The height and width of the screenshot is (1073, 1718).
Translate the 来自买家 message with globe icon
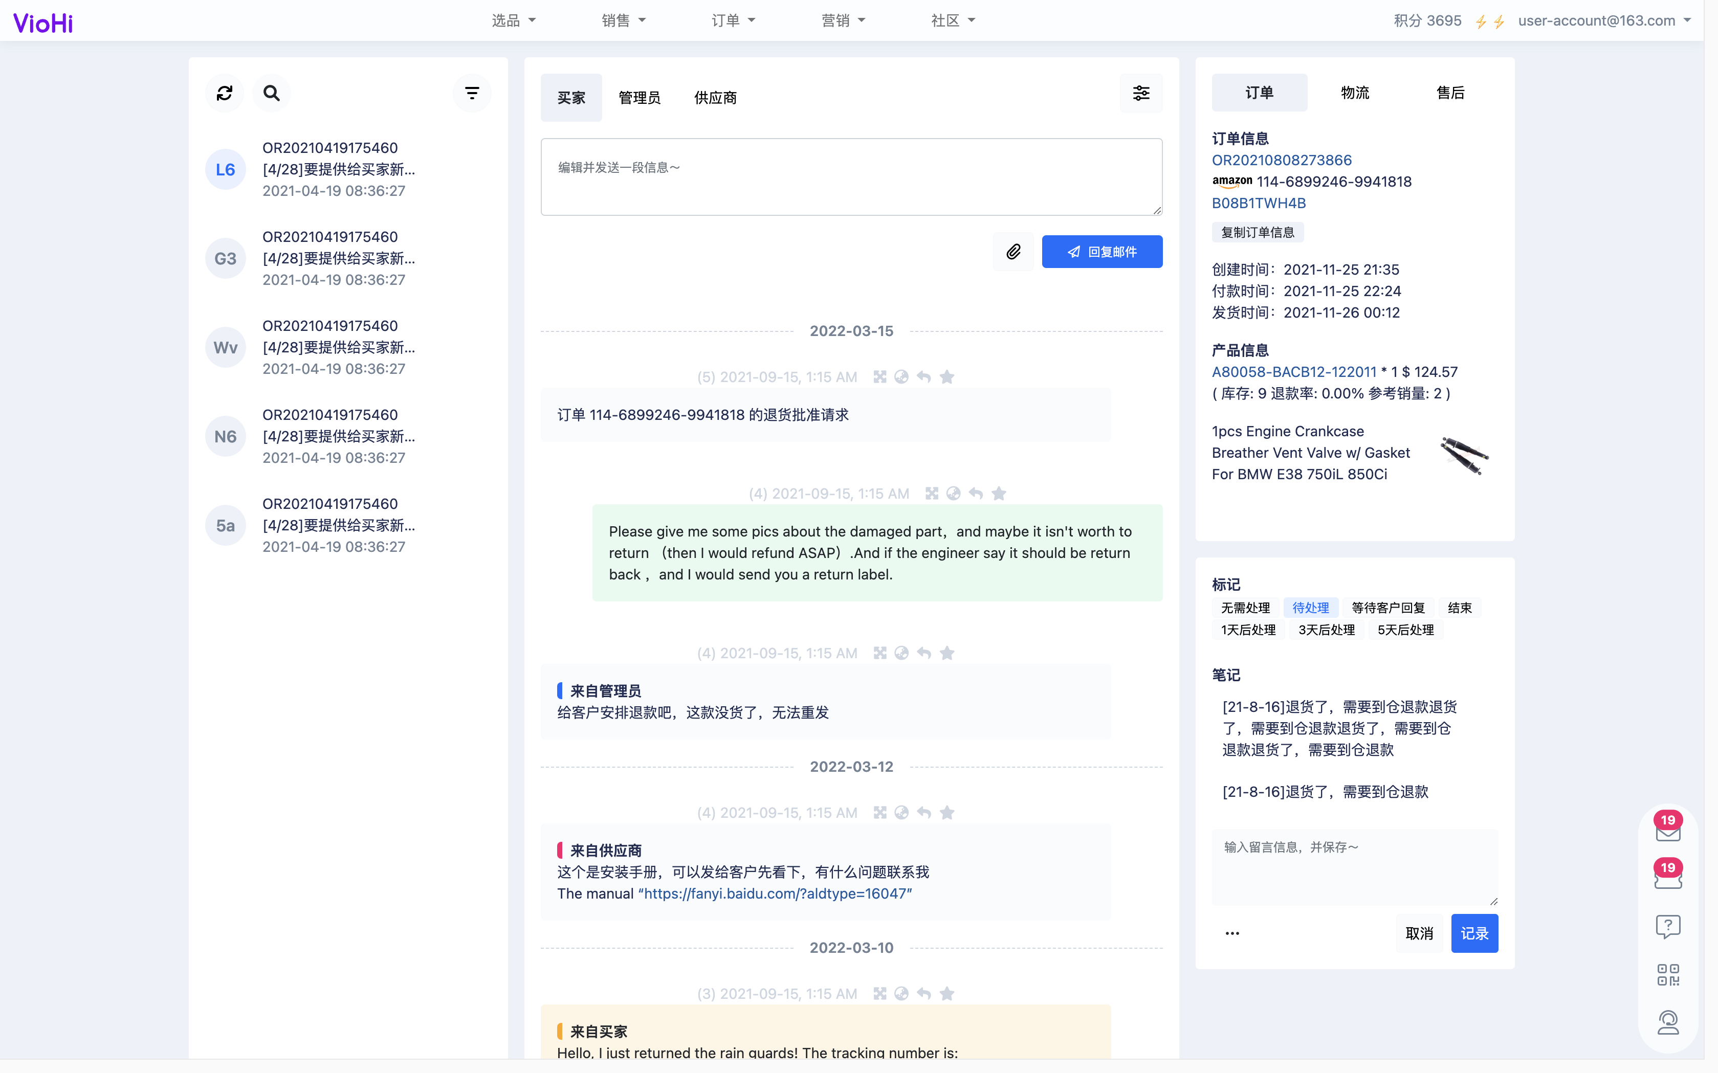point(901,994)
